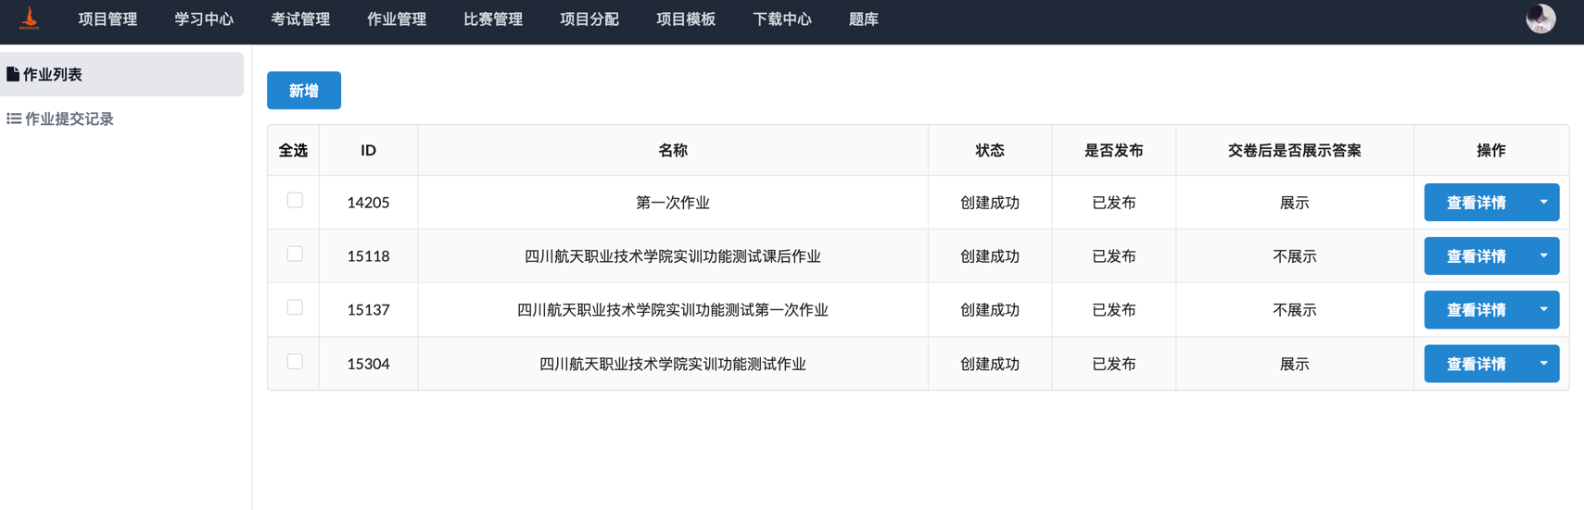This screenshot has width=1584, height=510.
Task: Click the flame logo icon in navbar
Action: [30, 19]
